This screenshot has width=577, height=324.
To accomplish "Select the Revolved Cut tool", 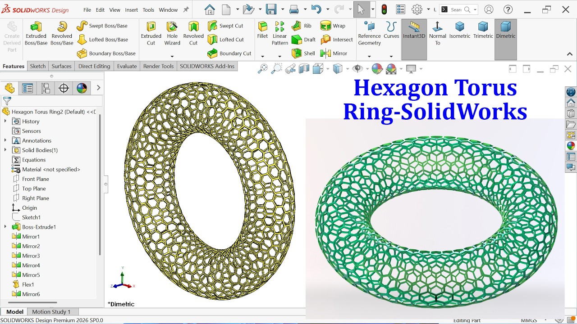I will coord(193,33).
